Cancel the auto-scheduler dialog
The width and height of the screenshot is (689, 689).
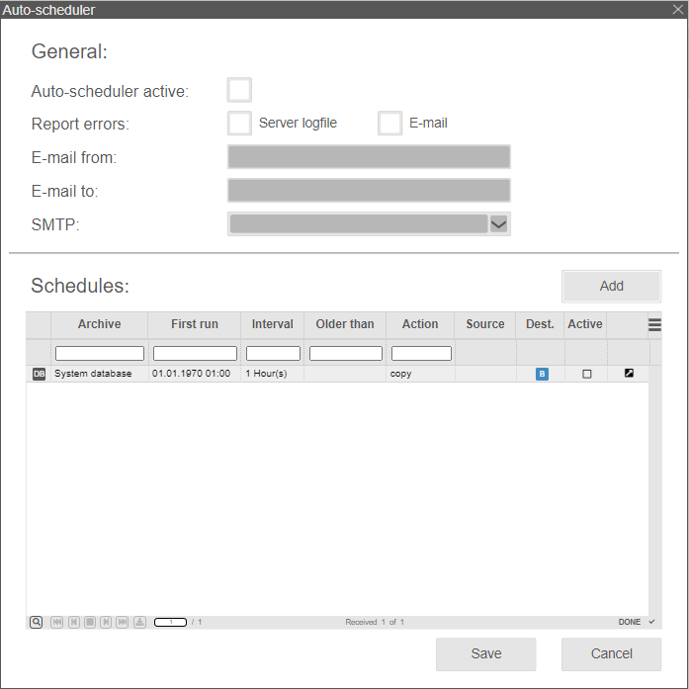[611, 653]
